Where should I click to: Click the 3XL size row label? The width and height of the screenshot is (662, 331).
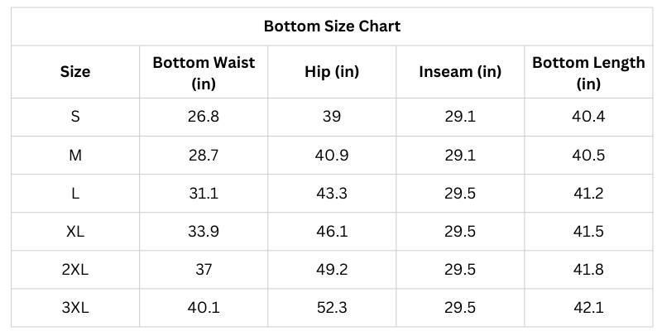pyautogui.click(x=75, y=308)
